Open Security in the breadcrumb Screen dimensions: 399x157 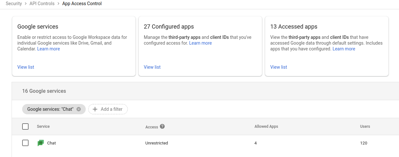pyautogui.click(x=14, y=4)
